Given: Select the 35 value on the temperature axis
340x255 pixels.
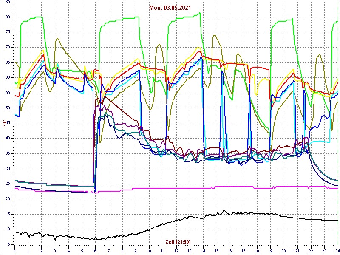Looking at the screenshot, I should point(7,153).
